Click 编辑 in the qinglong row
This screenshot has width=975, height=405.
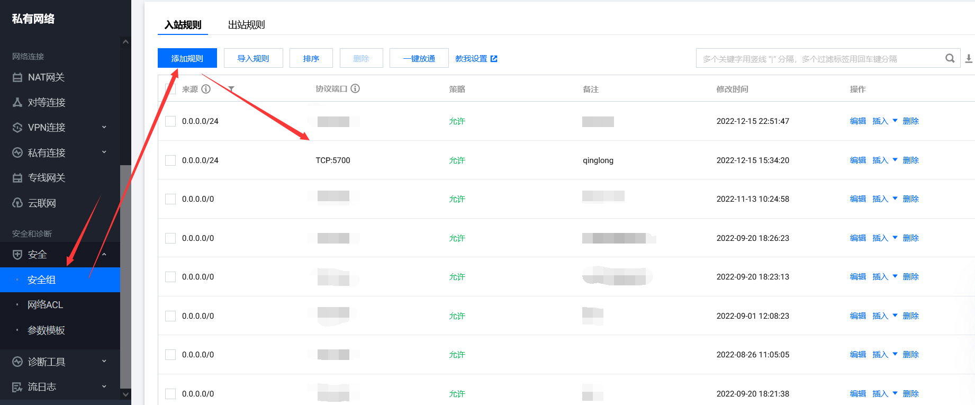point(858,160)
